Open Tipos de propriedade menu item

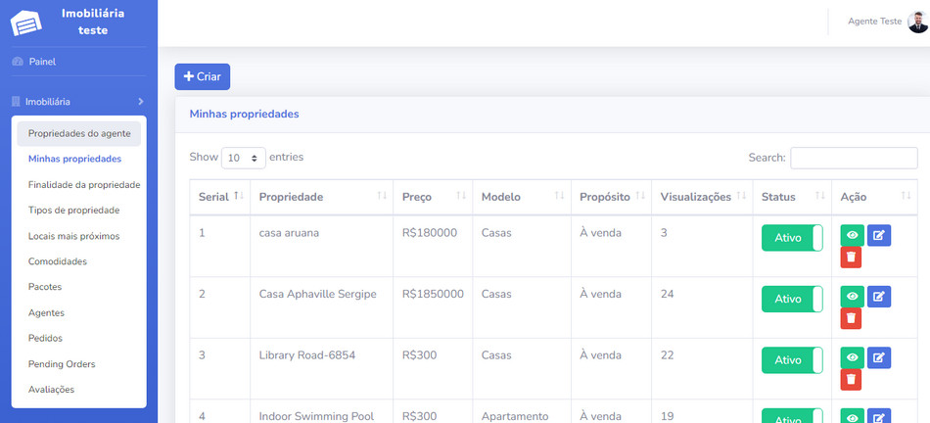click(x=74, y=210)
